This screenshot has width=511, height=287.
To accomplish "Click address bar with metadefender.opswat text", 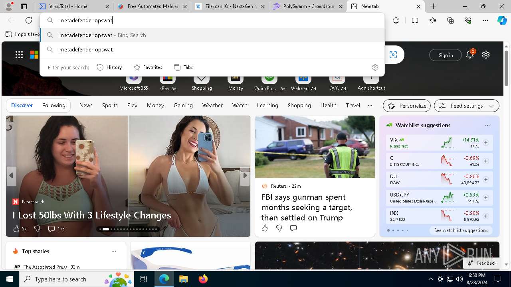I will (212, 20).
